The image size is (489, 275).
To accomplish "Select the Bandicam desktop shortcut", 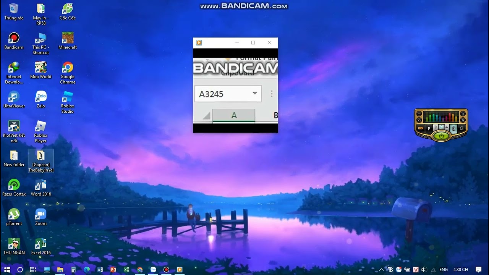I will click(x=14, y=41).
